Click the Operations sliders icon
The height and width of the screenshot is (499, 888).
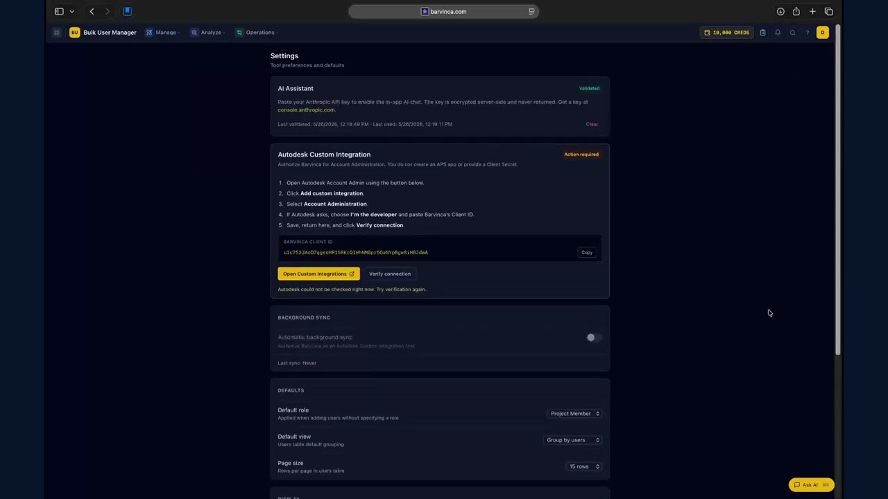point(239,33)
